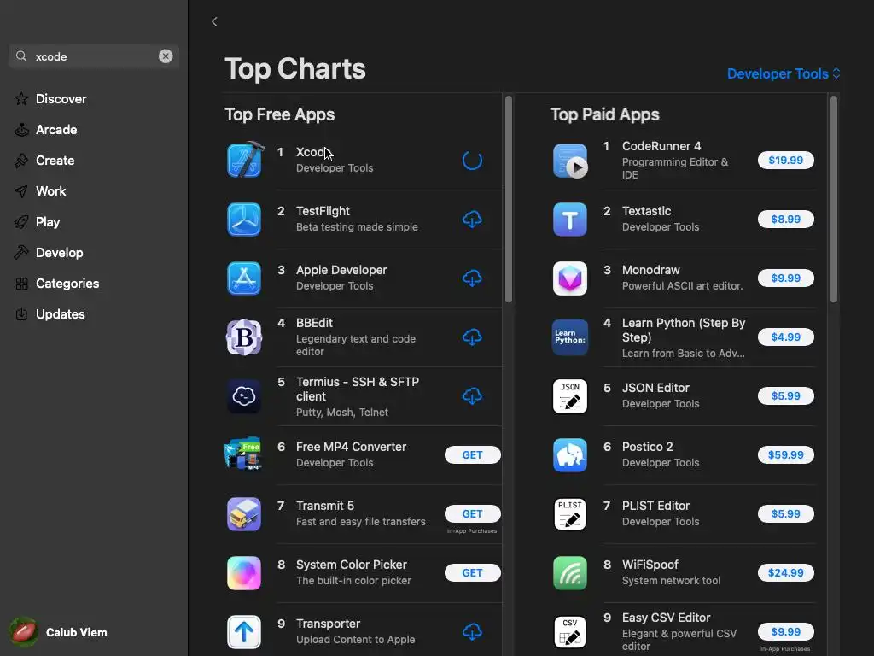Buy CodeRunner 4 for $19.99
874x656 pixels.
click(x=785, y=160)
